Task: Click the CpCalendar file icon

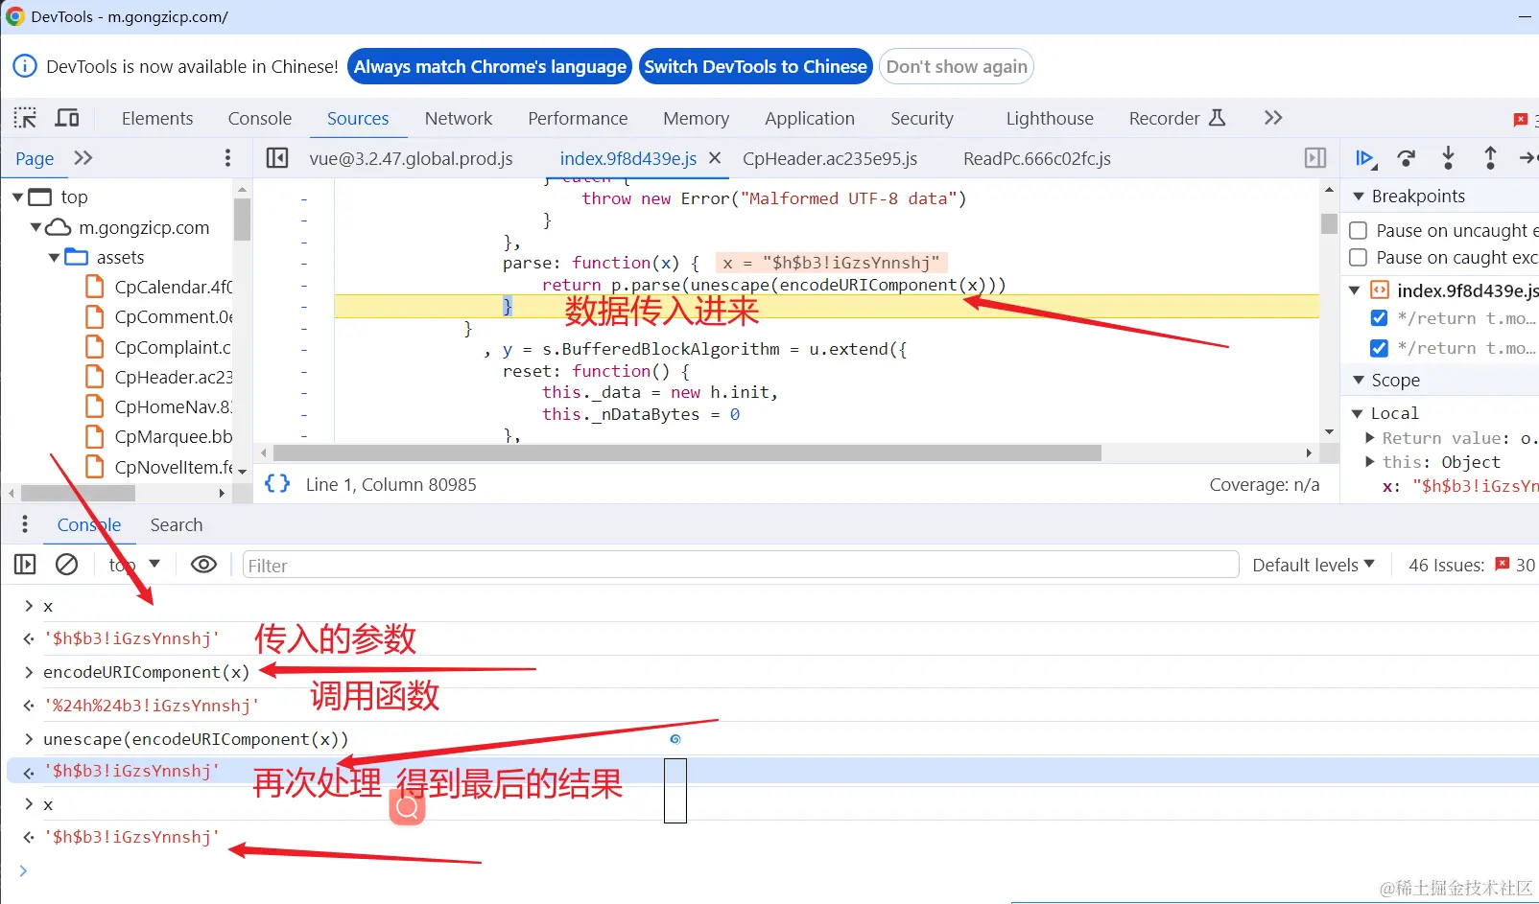Action: (x=95, y=287)
